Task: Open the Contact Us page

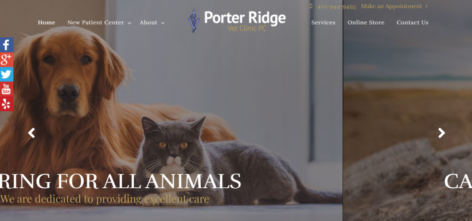Action: (x=413, y=23)
